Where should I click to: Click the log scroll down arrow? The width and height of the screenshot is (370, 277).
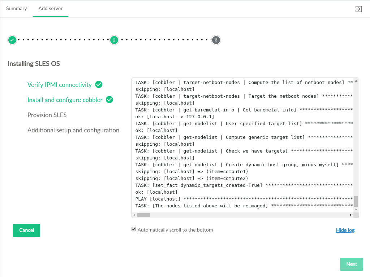point(356,209)
